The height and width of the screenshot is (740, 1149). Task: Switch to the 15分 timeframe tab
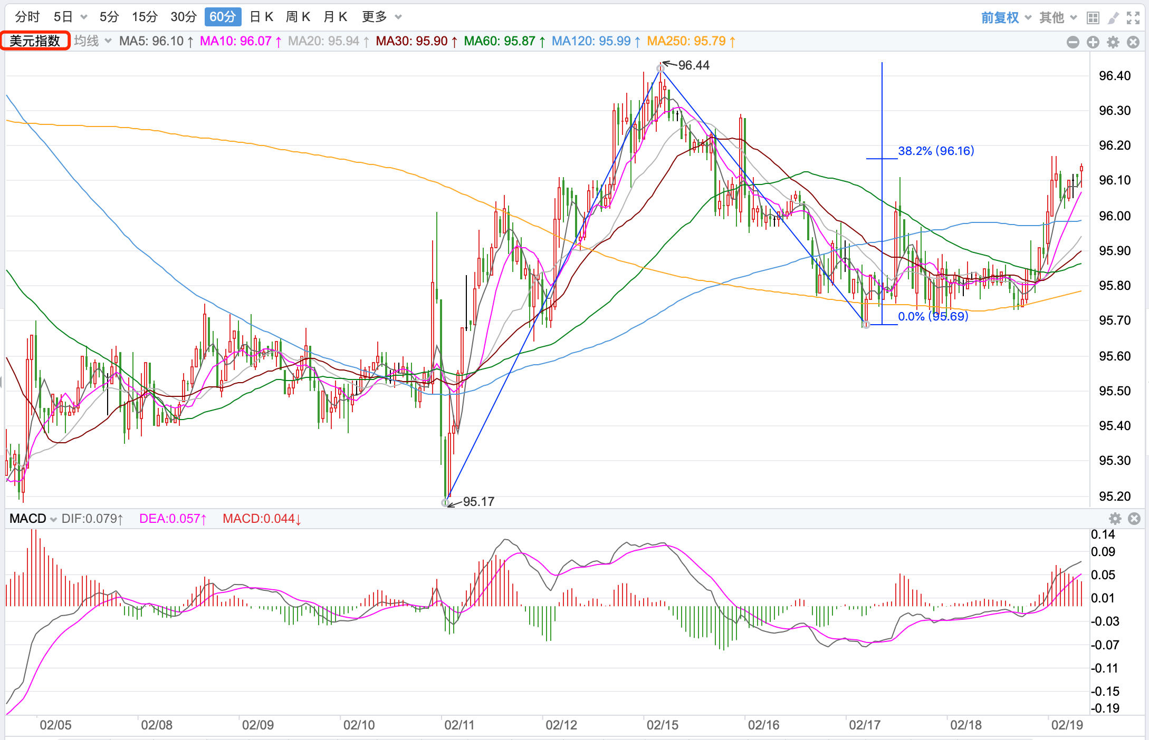145,17
